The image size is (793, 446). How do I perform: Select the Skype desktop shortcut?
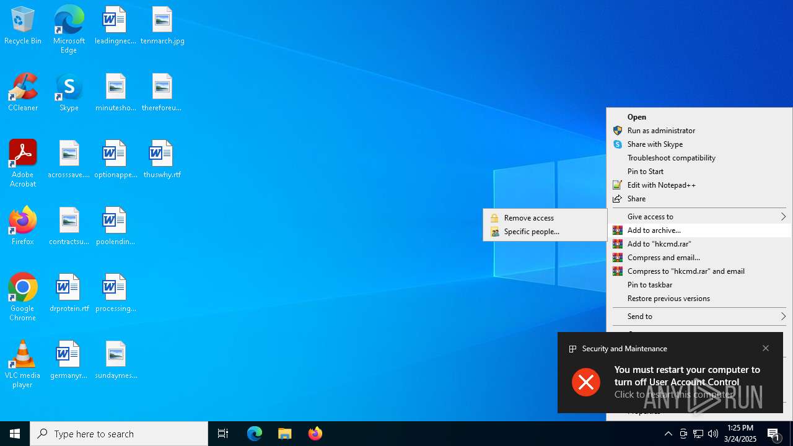[x=69, y=93]
